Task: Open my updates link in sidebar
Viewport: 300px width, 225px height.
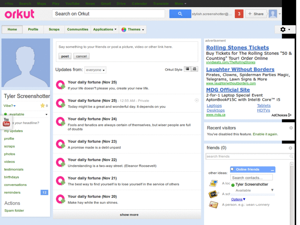Action: pos(13,131)
